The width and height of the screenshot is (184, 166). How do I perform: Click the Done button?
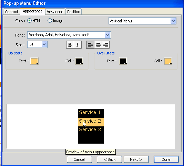166,159
